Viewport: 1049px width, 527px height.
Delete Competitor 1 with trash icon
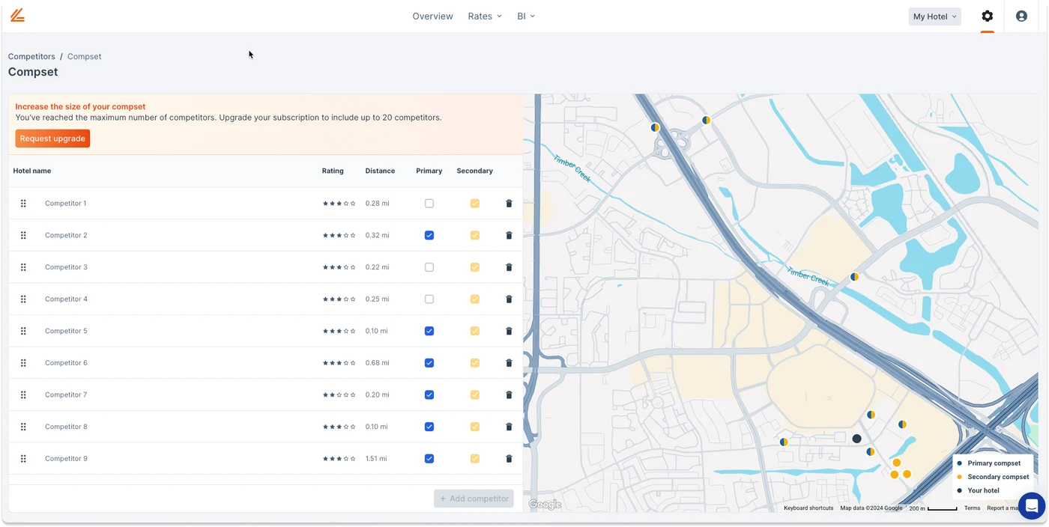(x=509, y=204)
